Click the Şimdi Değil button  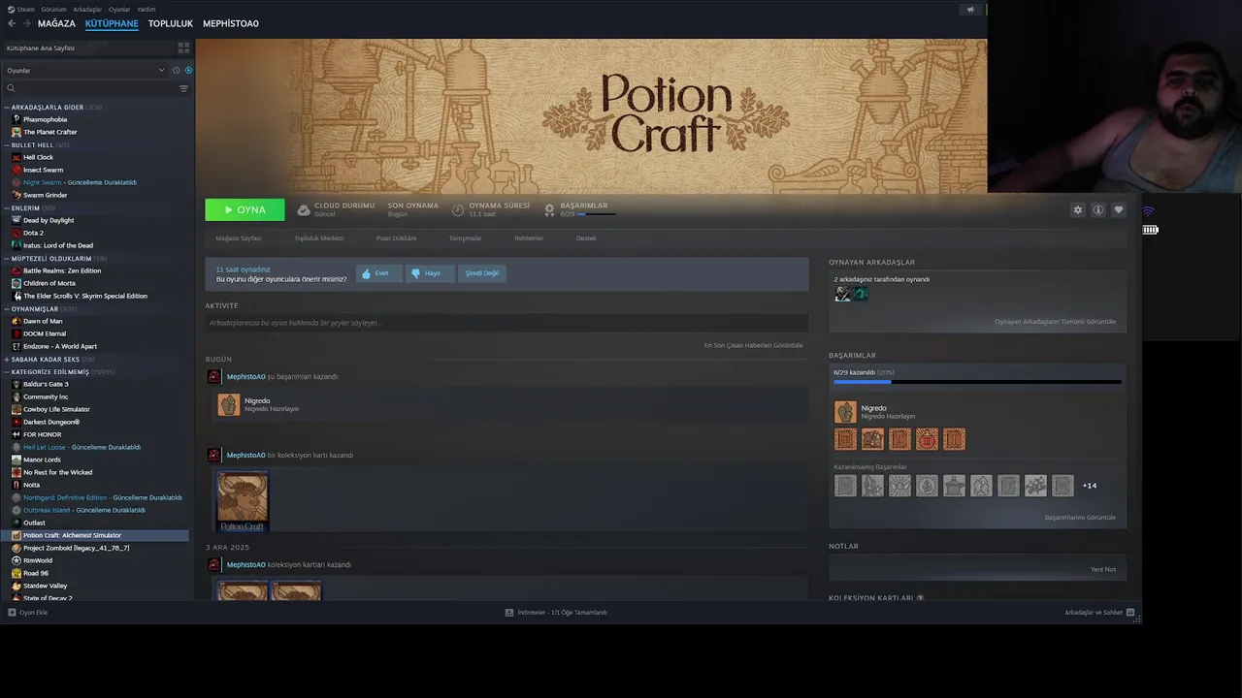point(481,273)
